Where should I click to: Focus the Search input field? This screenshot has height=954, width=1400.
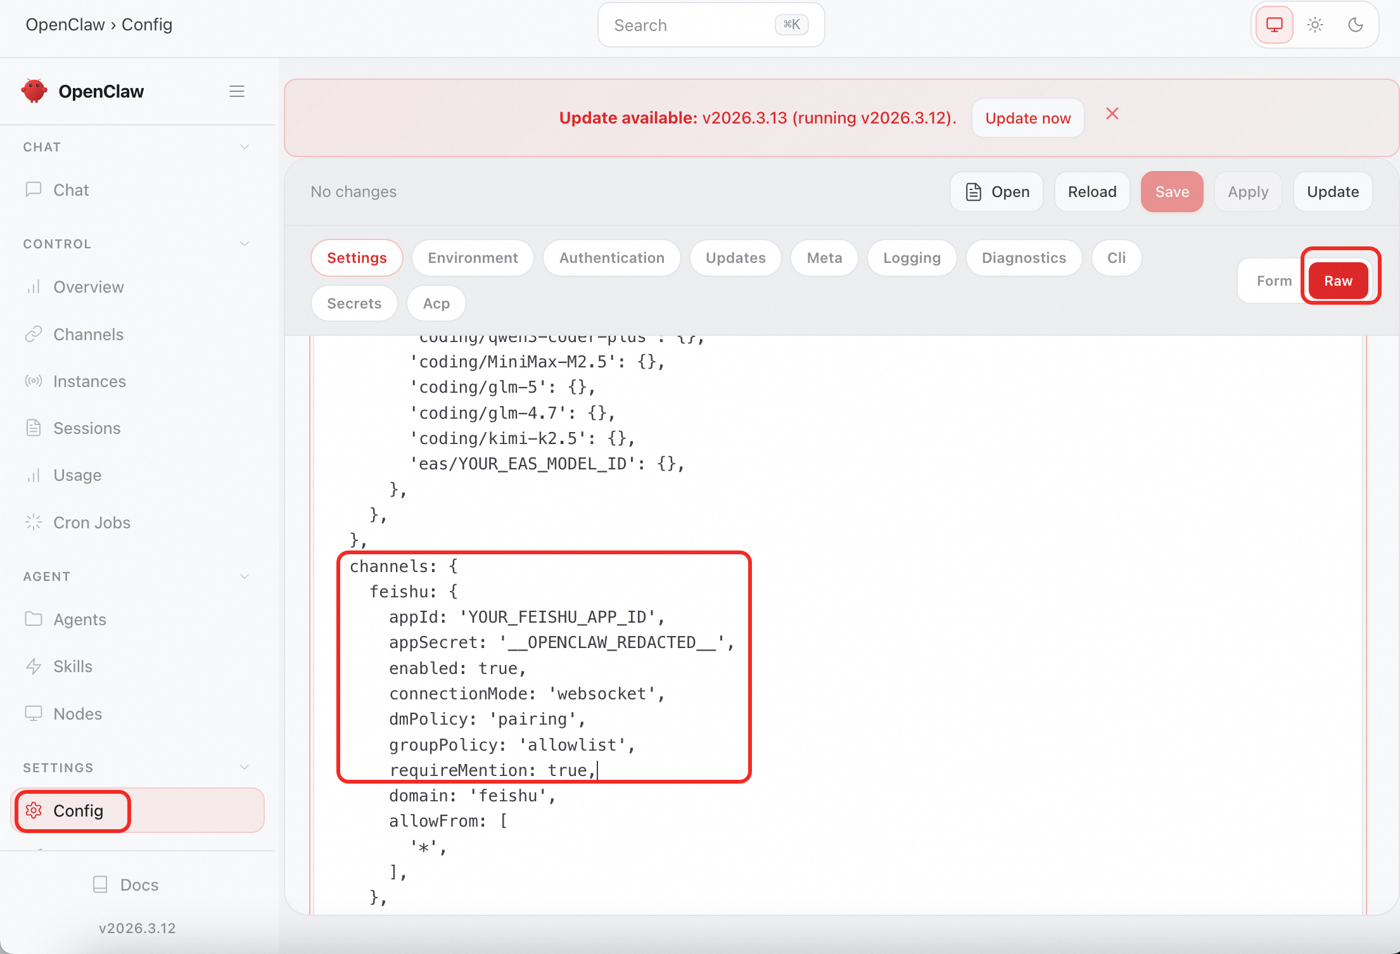click(x=711, y=25)
